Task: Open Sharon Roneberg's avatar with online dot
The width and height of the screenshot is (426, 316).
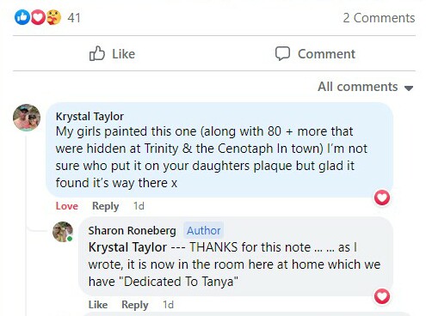Action: tap(63, 232)
